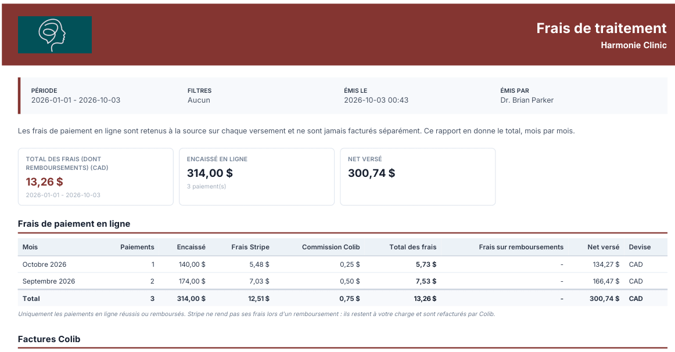The image size is (675, 352).
Task: Click the total fees '5,73 $'
Action: pyautogui.click(x=426, y=264)
